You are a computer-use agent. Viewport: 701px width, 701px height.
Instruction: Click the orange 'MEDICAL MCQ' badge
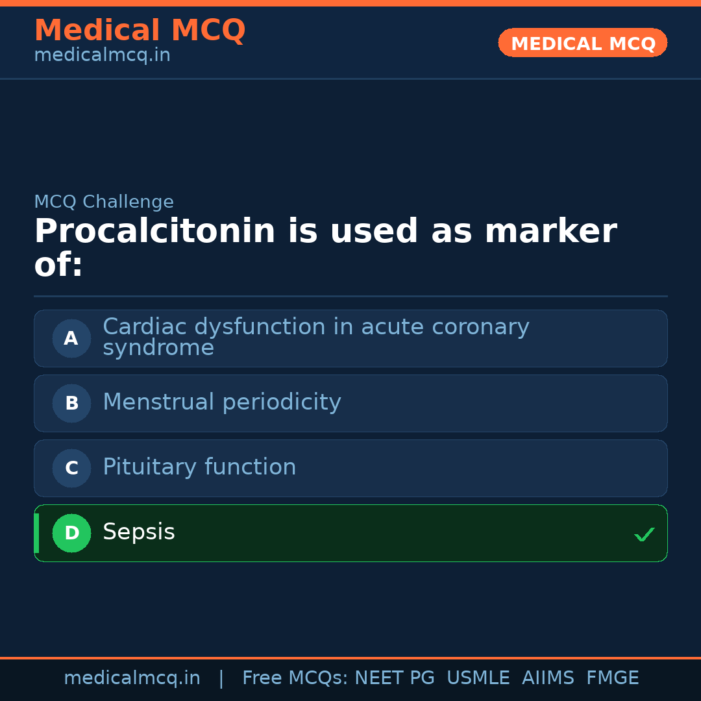[582, 43]
